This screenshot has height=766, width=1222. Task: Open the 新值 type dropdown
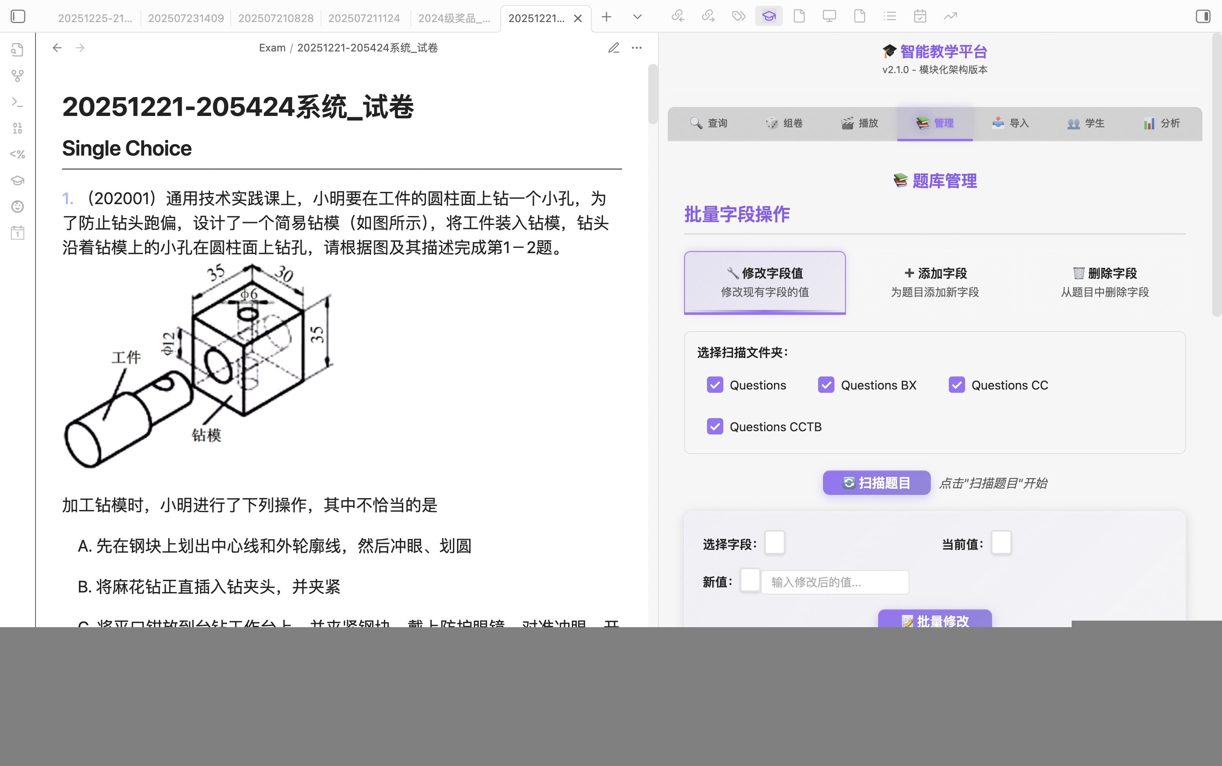(750, 581)
